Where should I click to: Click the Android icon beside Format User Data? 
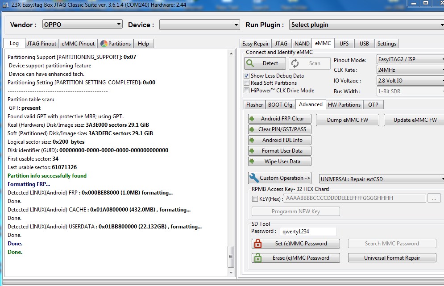click(252, 151)
